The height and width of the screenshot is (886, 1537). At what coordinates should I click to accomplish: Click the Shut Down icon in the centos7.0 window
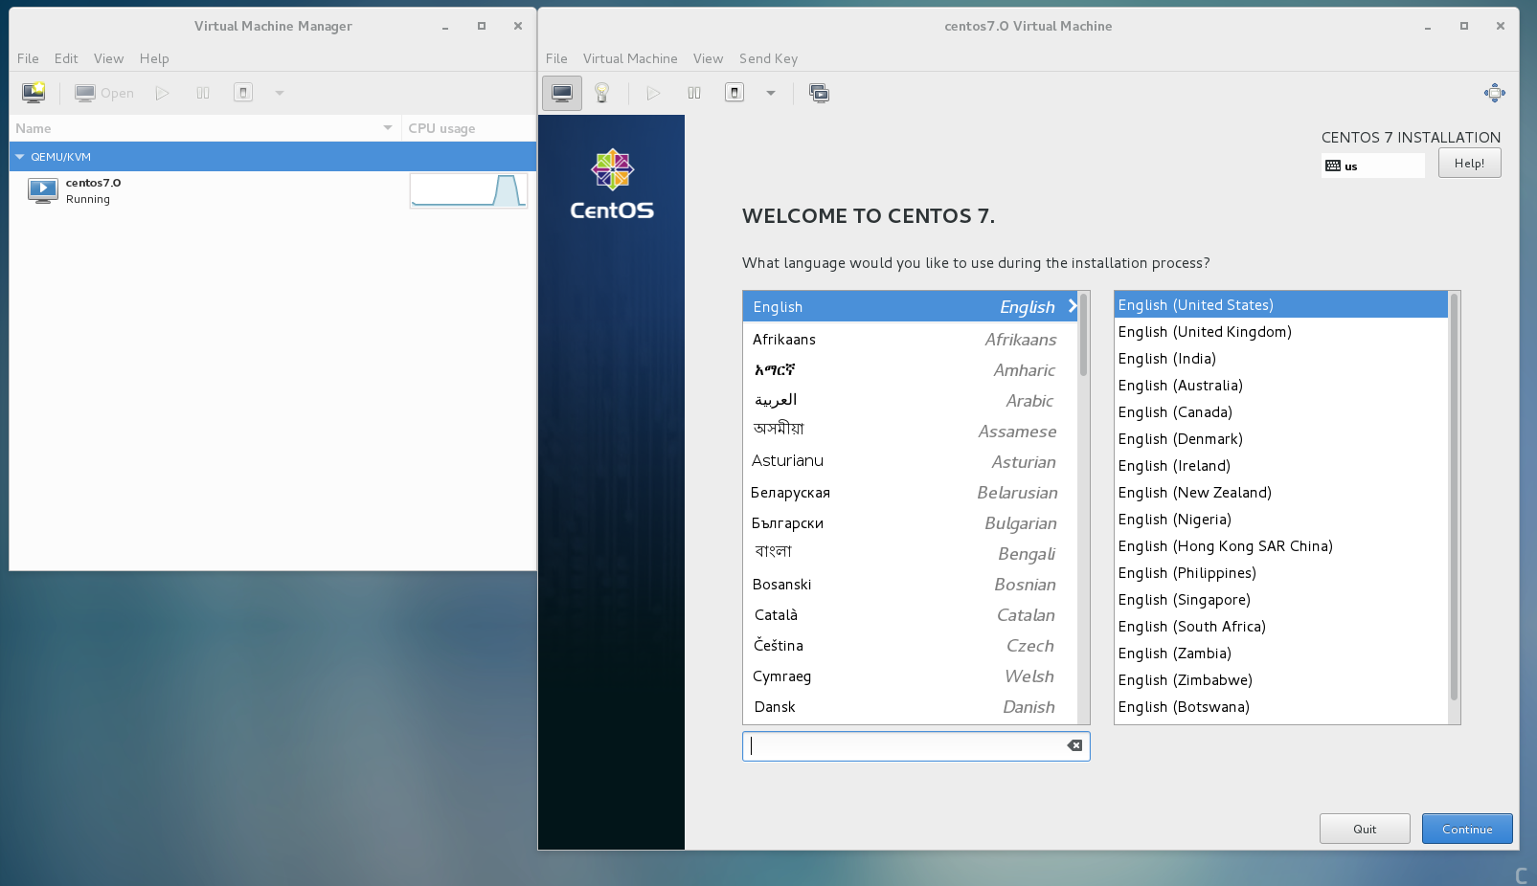(735, 93)
